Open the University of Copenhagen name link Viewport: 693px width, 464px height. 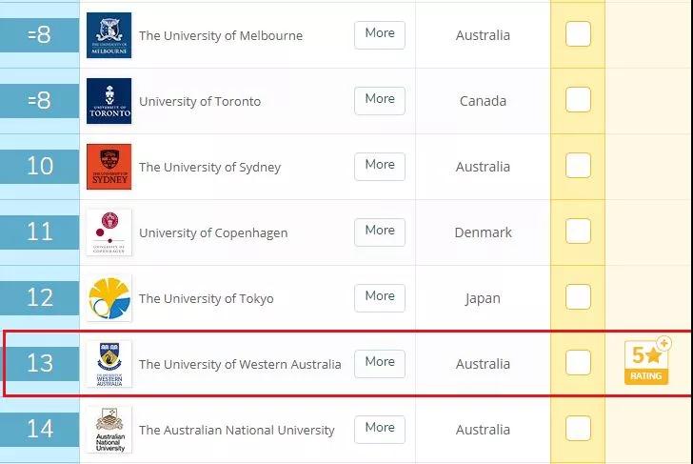[x=213, y=232]
